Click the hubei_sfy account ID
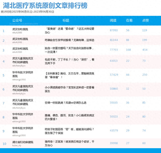The height and width of the screenshot is (153, 161). [x=17, y=145]
